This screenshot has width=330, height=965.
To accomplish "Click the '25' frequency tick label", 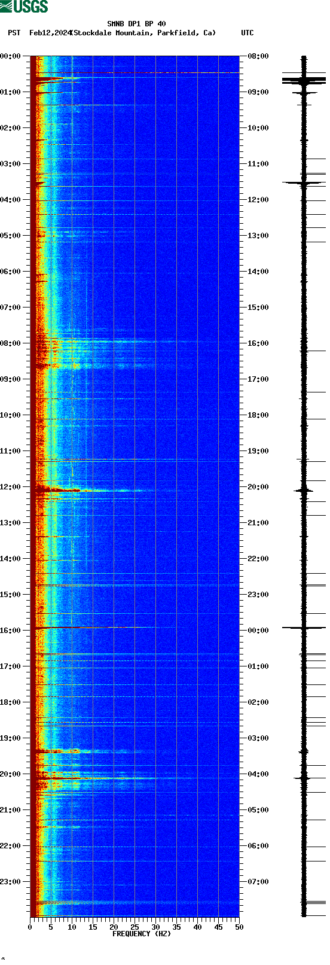I will point(135,928).
